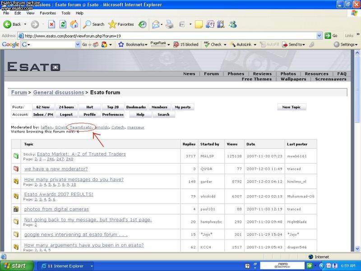
Task: Click the Google toolbar Bookmarks star
Action: [121, 44]
